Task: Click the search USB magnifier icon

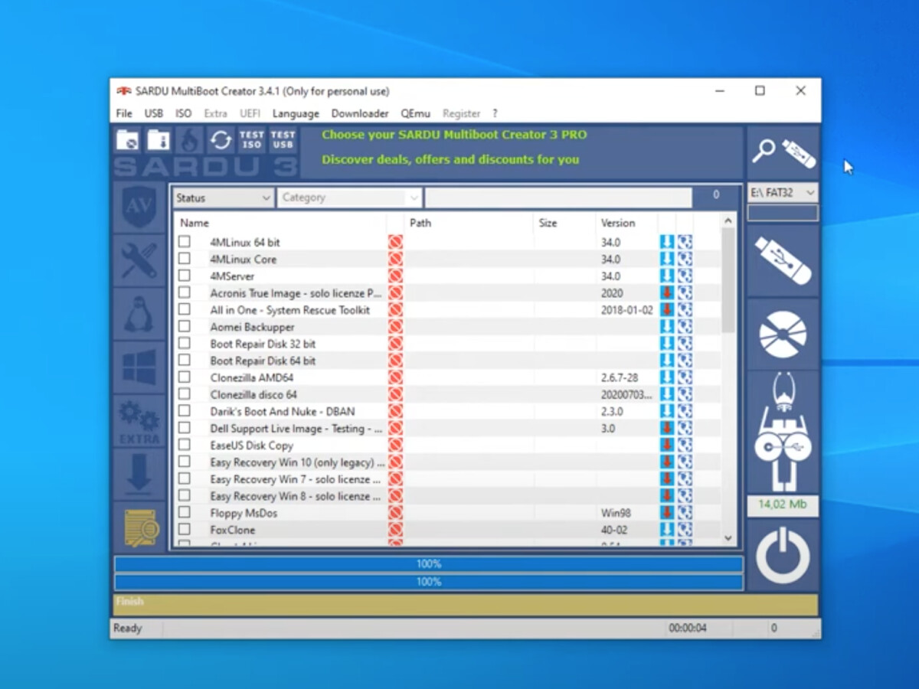Action: pyautogui.click(x=783, y=152)
